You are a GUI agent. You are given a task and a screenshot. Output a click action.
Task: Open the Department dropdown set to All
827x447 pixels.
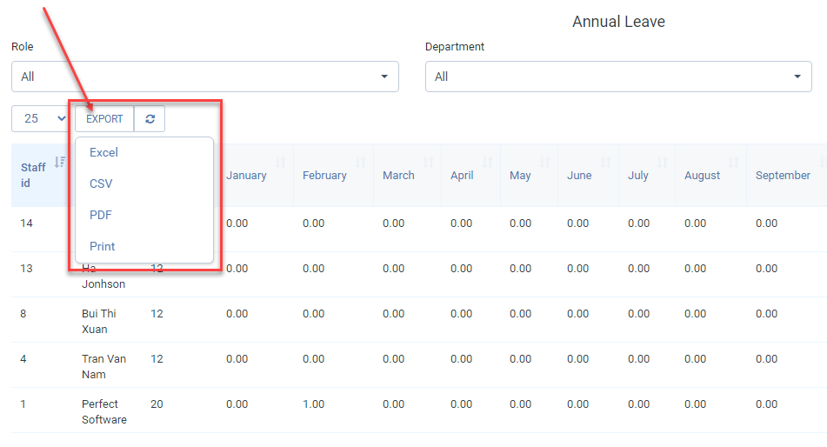(618, 77)
